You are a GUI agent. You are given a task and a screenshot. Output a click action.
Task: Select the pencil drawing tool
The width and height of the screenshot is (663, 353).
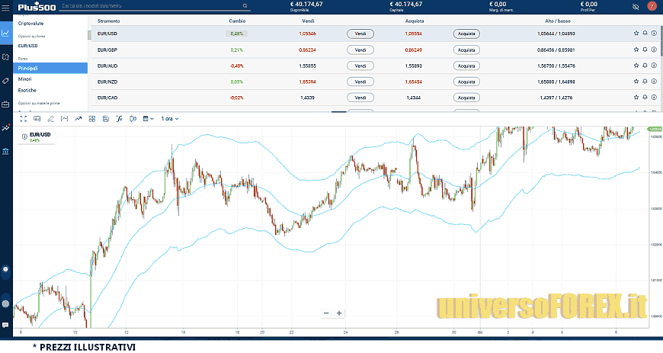[x=50, y=119]
